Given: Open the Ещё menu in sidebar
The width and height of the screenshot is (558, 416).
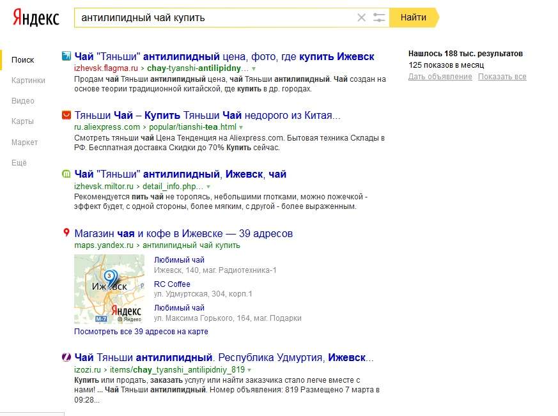Looking at the screenshot, I should 19,162.
